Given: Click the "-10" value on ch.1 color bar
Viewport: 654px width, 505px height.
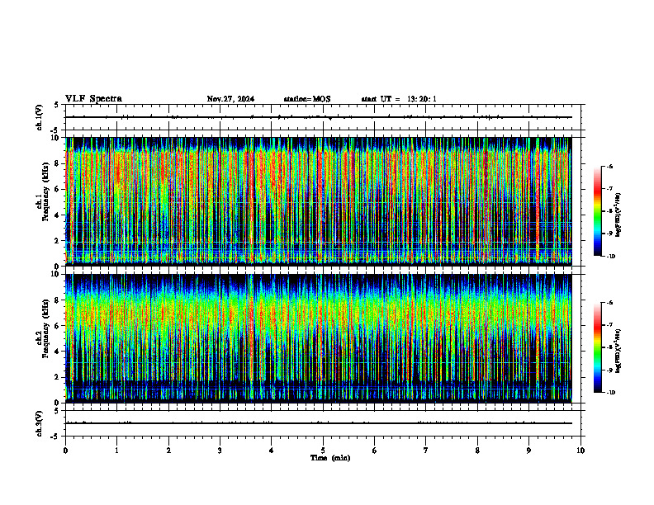Looking at the screenshot, I should pos(610,257).
